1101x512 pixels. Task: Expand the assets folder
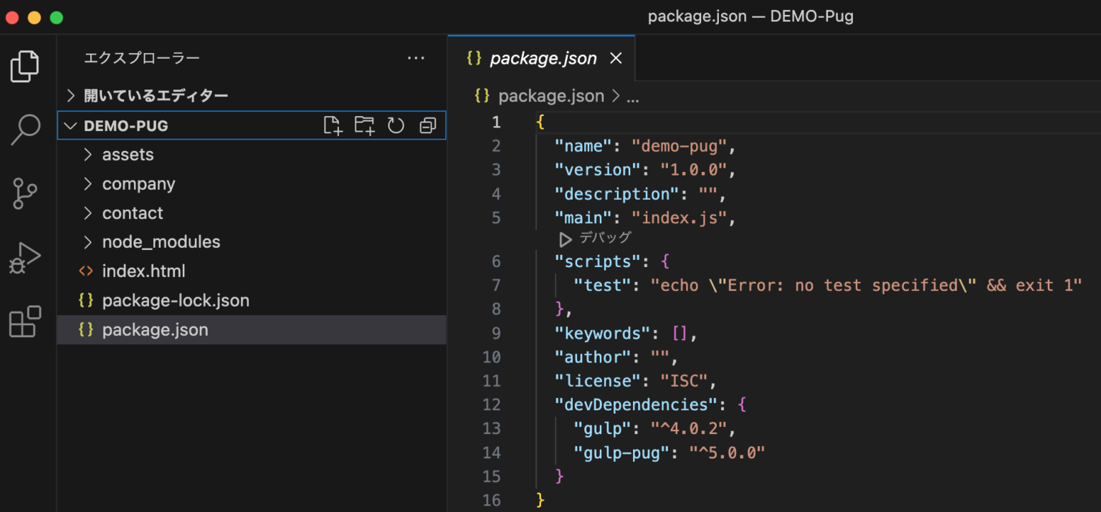click(87, 154)
